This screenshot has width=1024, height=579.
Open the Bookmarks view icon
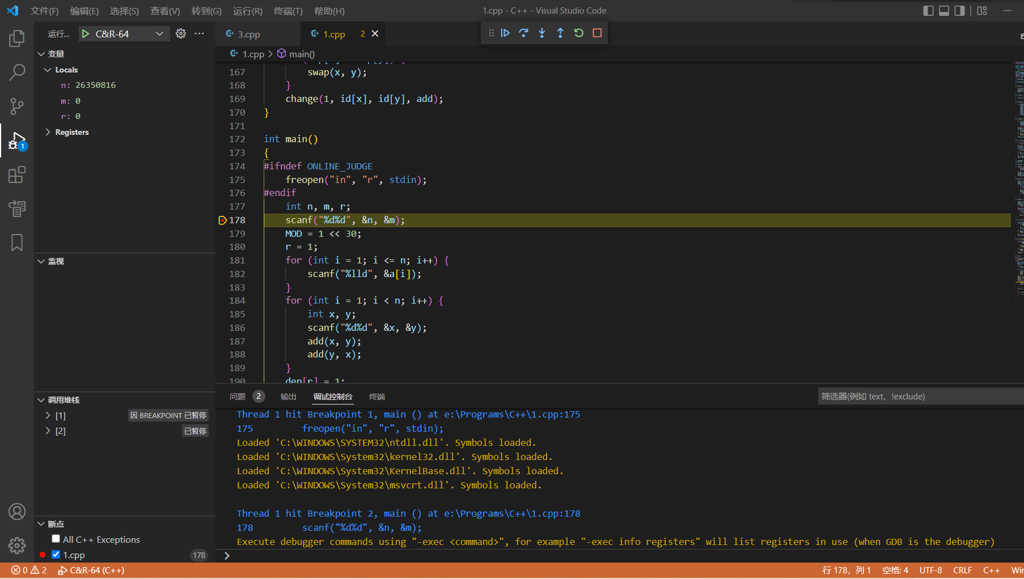[x=17, y=242]
